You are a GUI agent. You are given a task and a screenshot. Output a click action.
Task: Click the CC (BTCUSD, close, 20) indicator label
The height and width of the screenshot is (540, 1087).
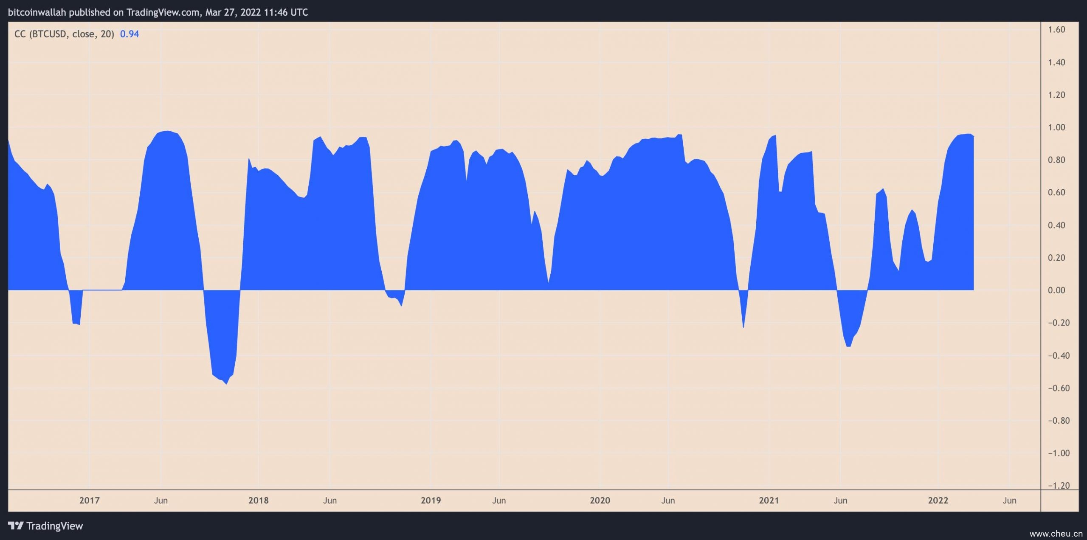coord(64,34)
